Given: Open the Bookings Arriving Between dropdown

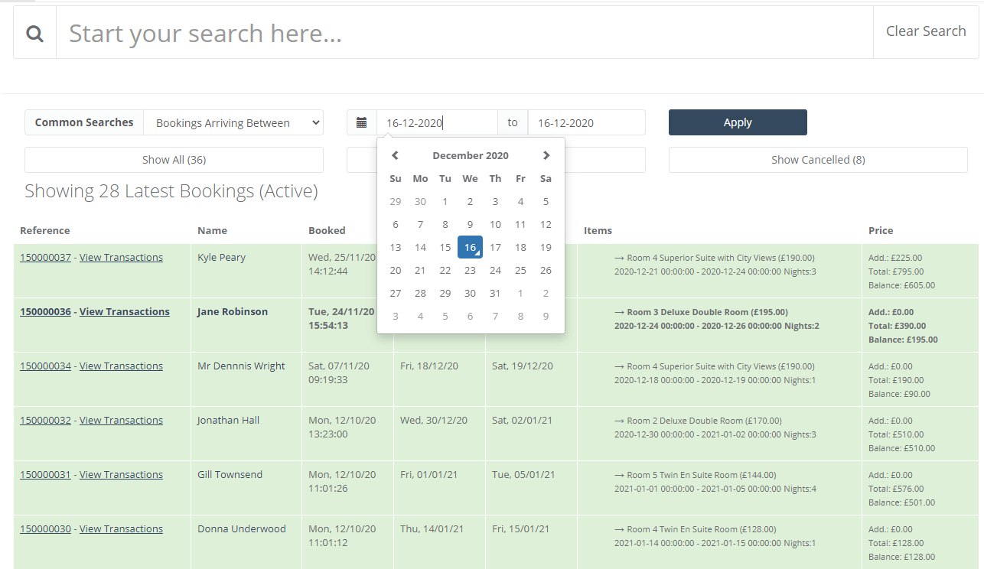Looking at the screenshot, I should click(233, 122).
